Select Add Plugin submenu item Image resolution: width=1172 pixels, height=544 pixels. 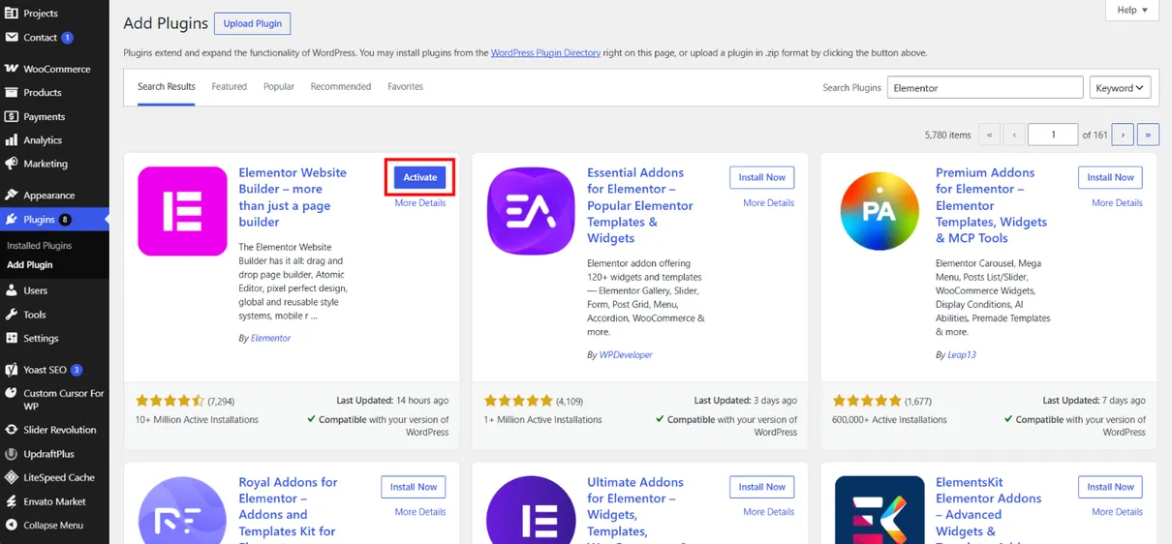pos(30,265)
